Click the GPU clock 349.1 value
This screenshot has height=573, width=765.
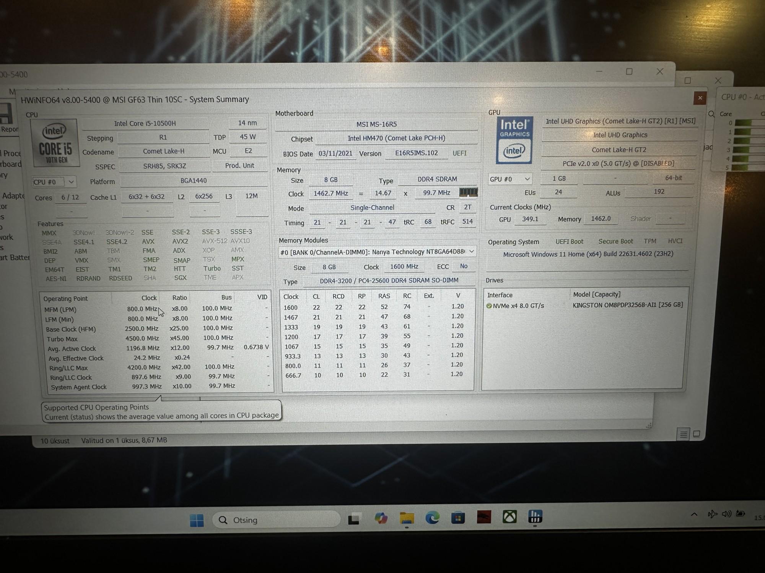pyautogui.click(x=530, y=219)
